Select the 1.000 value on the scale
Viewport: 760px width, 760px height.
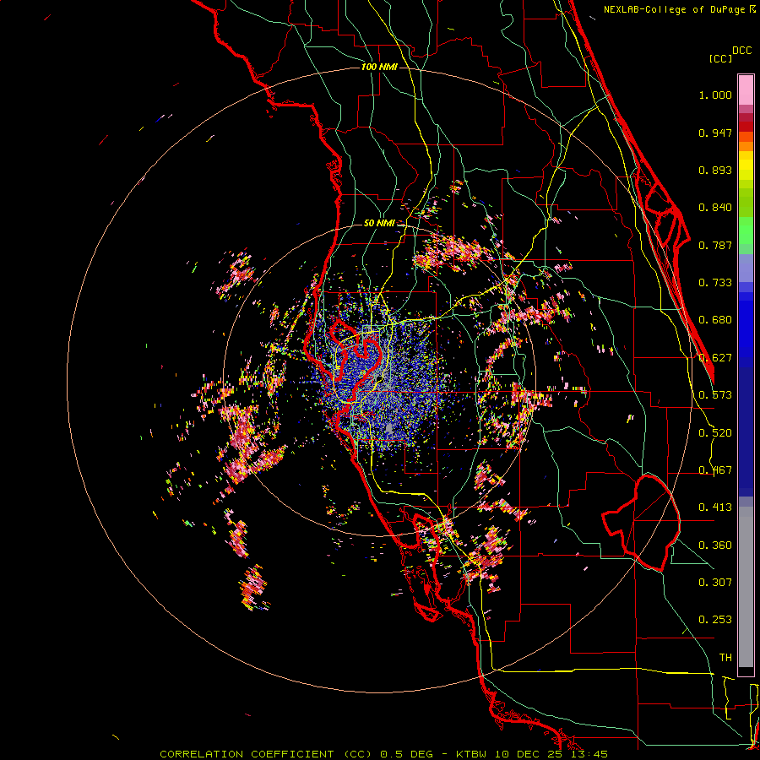coord(715,95)
